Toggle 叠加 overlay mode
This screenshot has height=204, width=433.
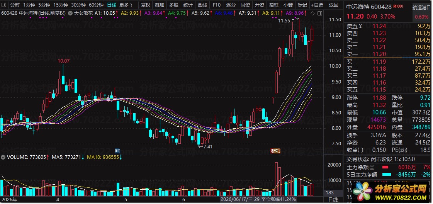point(160,5)
